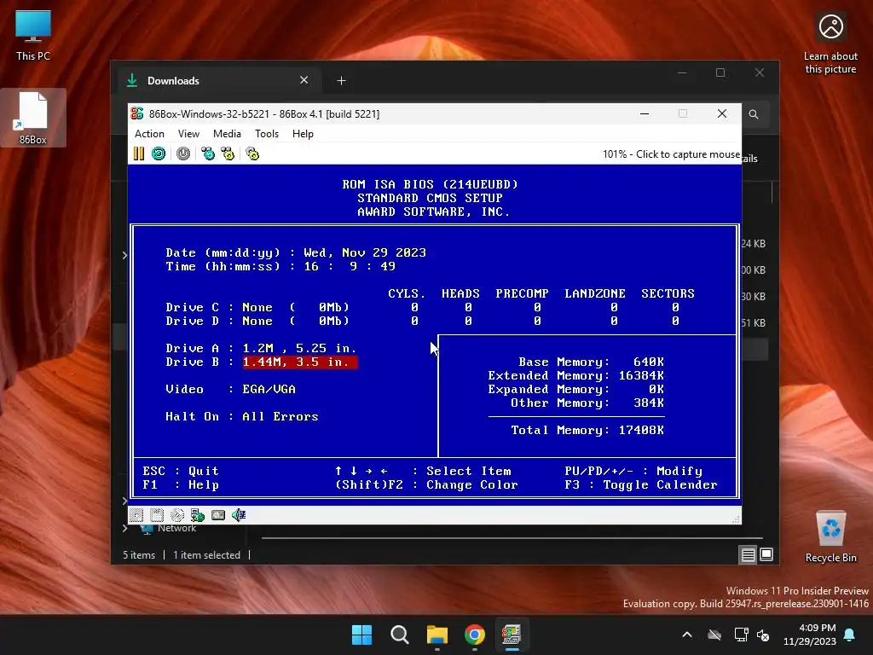
Task: Click the ESC : Quit hint
Action: pyautogui.click(x=181, y=471)
